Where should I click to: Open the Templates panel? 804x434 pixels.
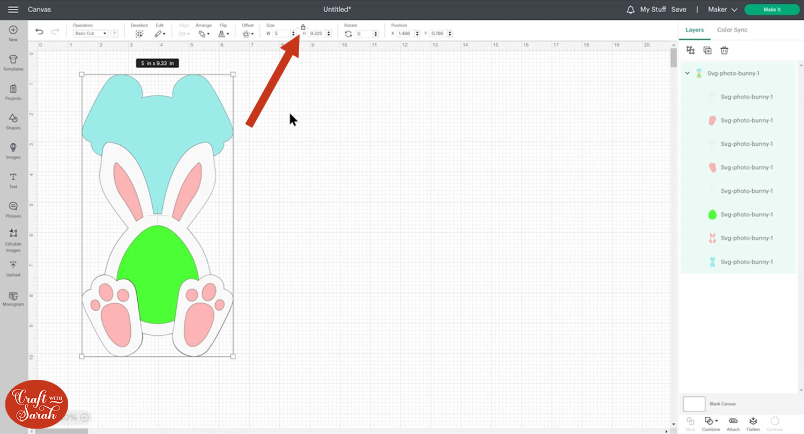(13, 63)
